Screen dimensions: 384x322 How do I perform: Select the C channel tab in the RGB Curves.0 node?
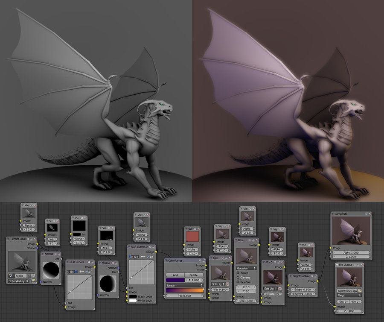130,256
